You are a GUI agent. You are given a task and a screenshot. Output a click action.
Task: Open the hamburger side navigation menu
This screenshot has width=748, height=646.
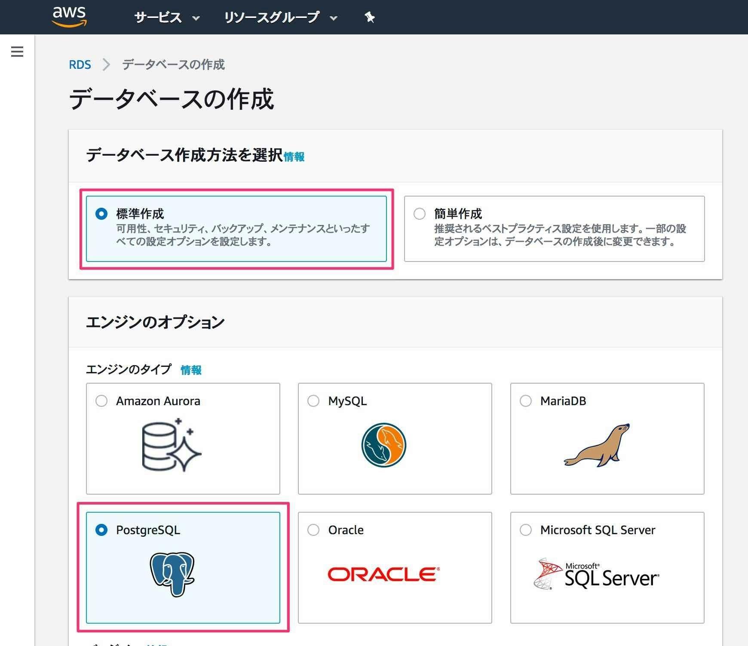point(17,52)
